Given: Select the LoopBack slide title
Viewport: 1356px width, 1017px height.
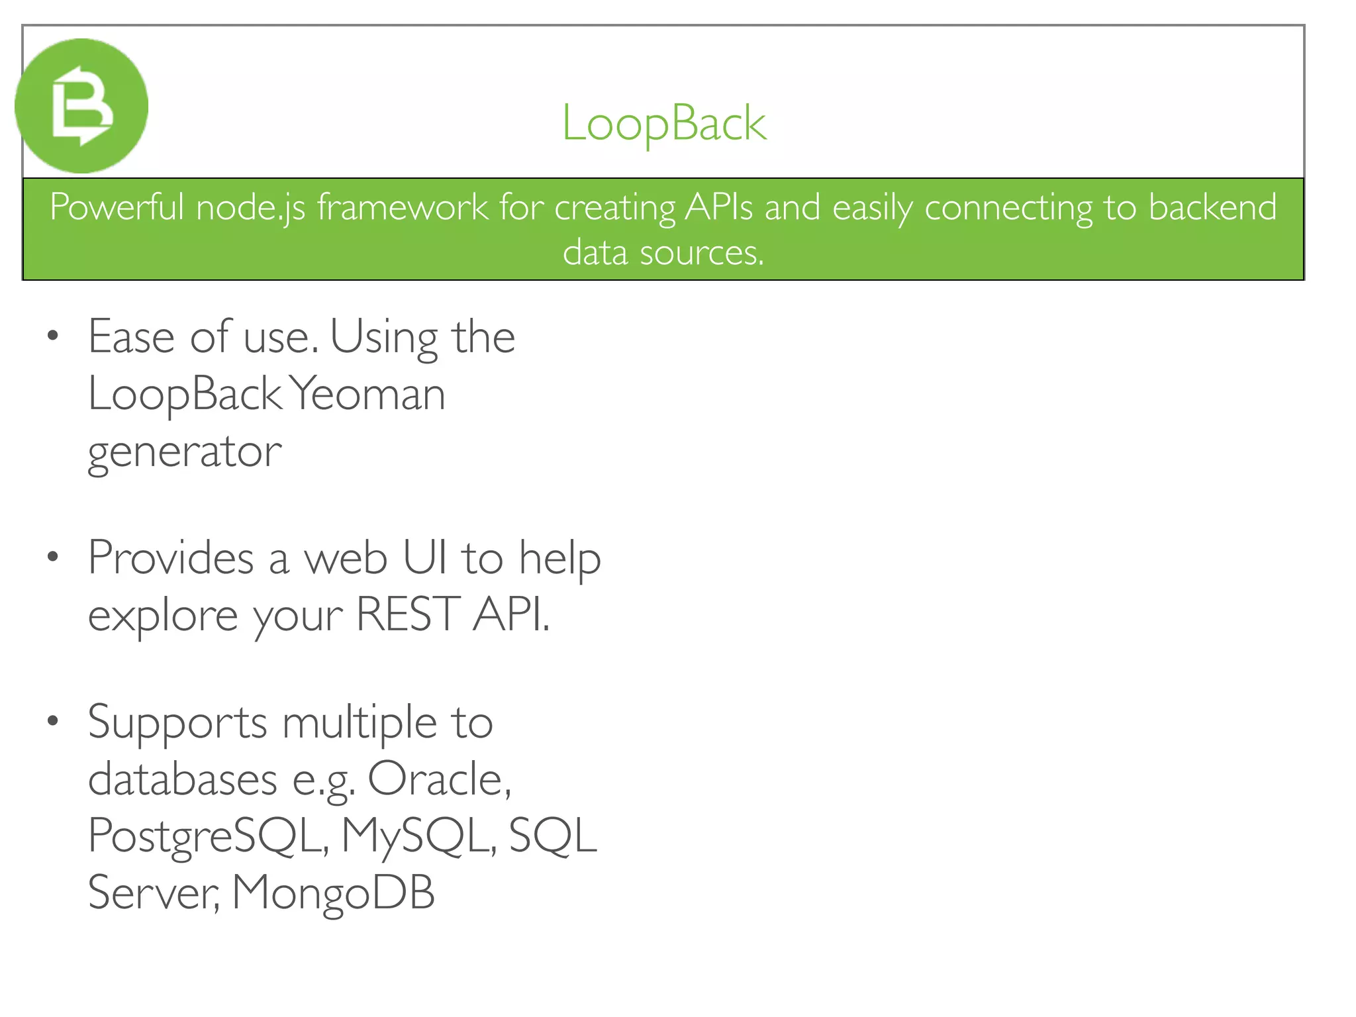Looking at the screenshot, I should [663, 123].
